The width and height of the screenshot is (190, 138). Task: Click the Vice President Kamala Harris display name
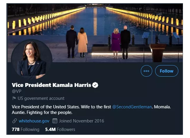click(x=52, y=85)
